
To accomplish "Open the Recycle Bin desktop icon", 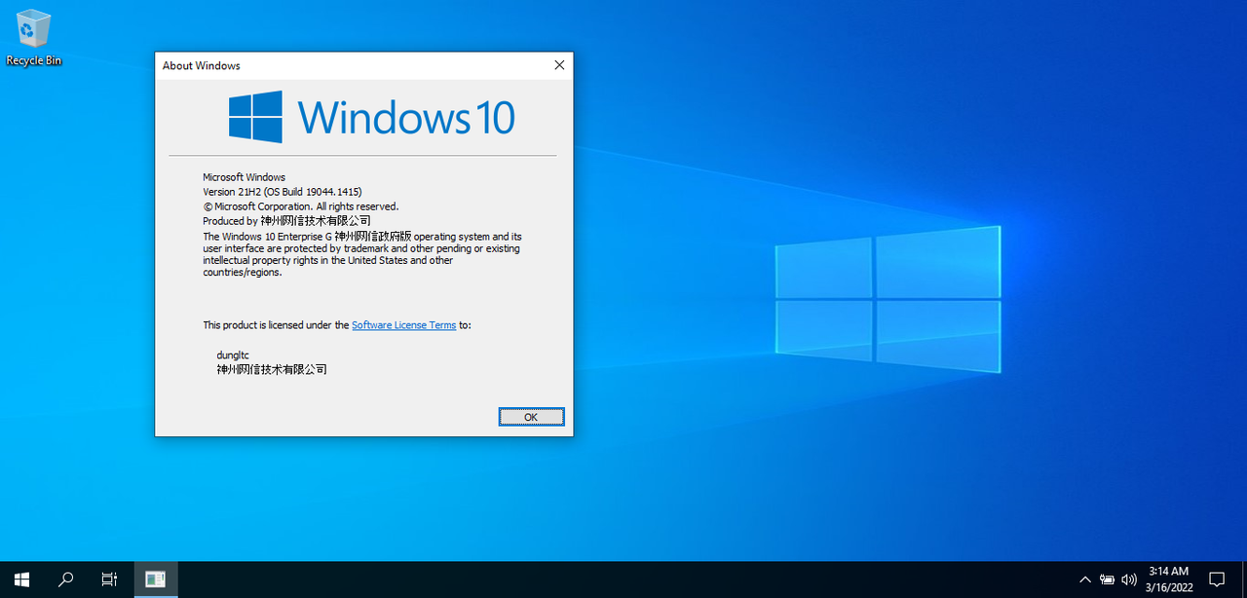I will click(x=33, y=37).
